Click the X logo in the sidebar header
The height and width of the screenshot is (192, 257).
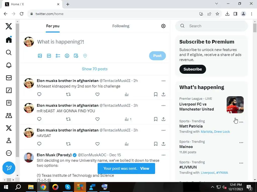pos(9,26)
